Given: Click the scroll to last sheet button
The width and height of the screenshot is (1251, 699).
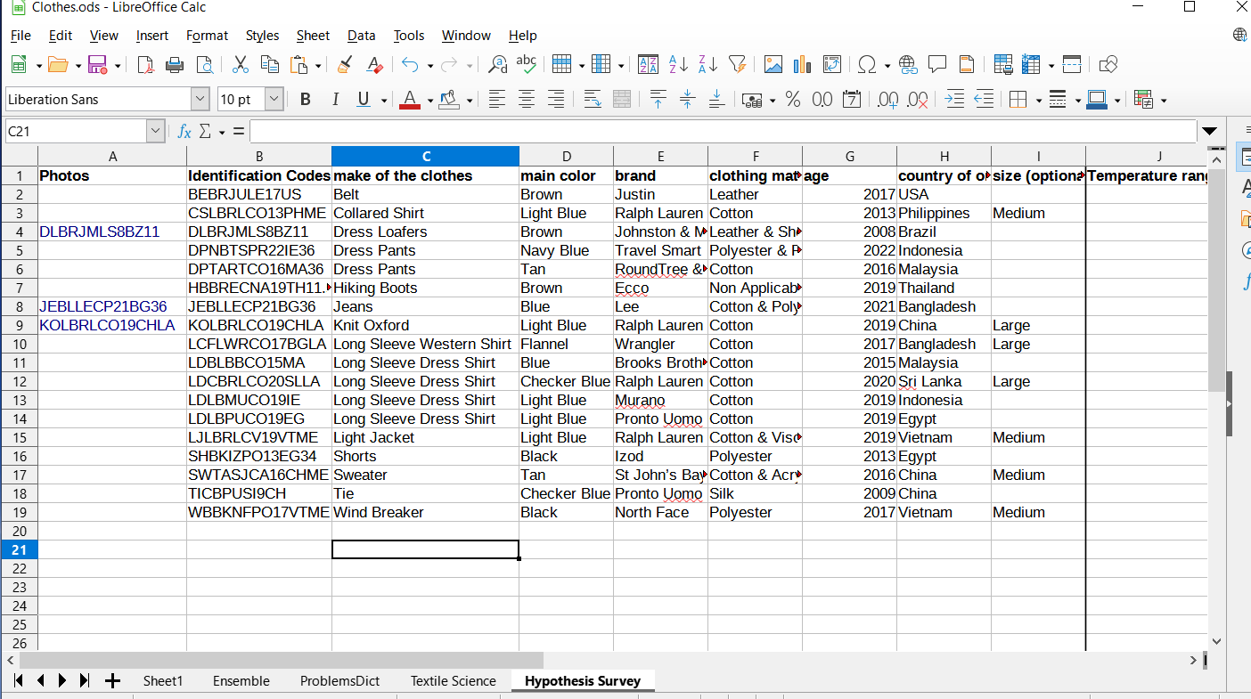Looking at the screenshot, I should [85, 680].
